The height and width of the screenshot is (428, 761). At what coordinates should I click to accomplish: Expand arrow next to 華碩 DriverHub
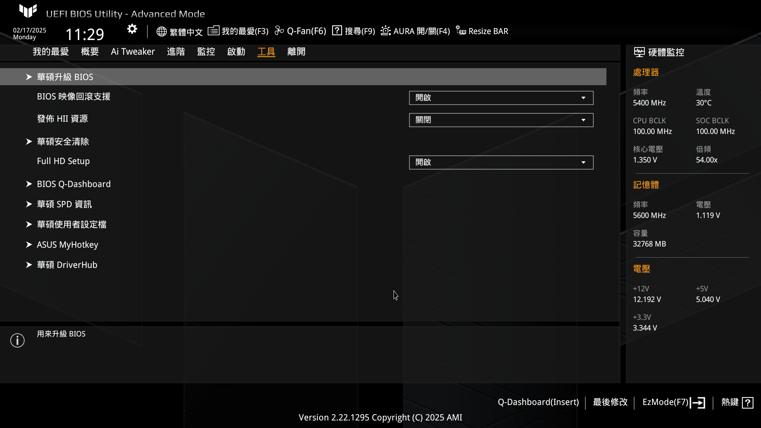(29, 265)
